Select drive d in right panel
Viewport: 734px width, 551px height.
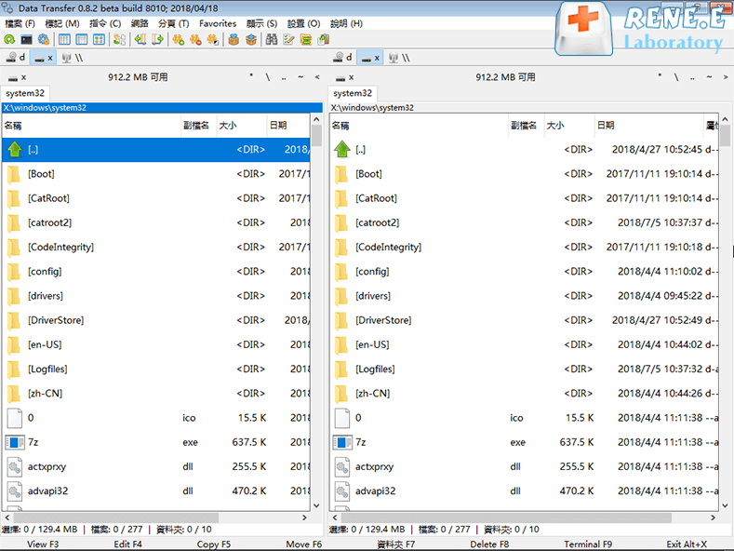coord(342,58)
